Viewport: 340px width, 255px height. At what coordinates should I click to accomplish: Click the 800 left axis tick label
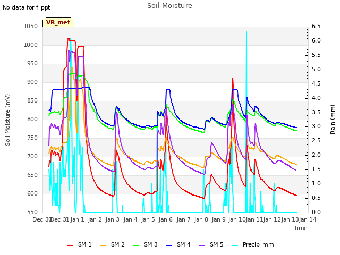32,119
